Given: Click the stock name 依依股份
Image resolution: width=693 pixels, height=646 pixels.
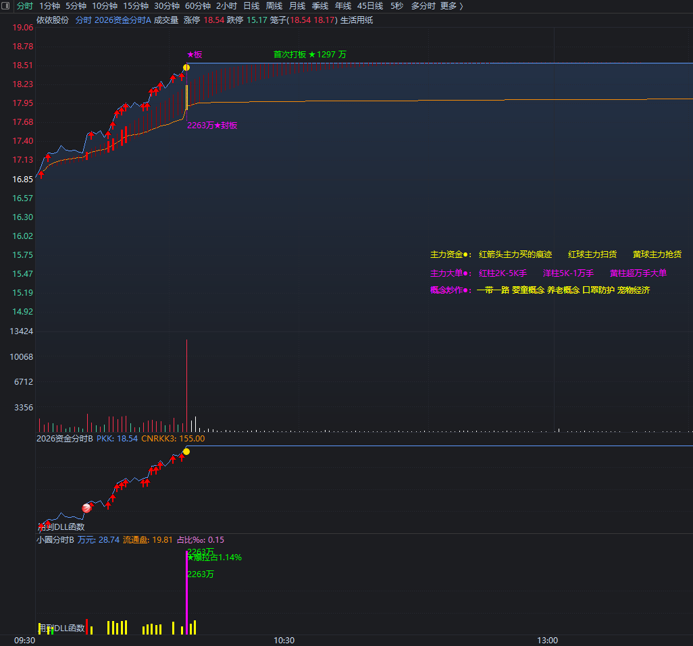Looking at the screenshot, I should pos(53,20).
